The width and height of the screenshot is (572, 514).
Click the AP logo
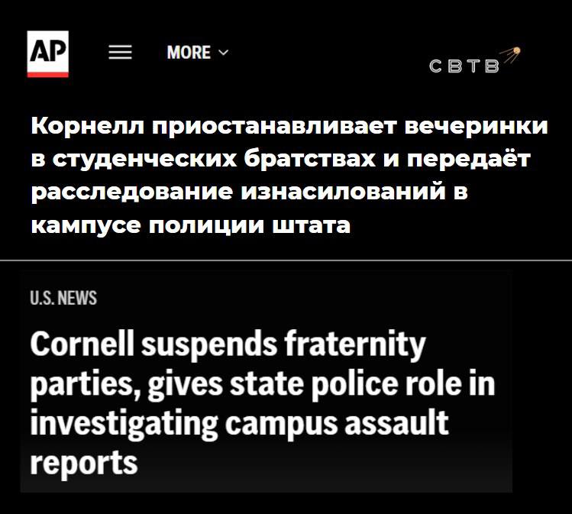48,53
